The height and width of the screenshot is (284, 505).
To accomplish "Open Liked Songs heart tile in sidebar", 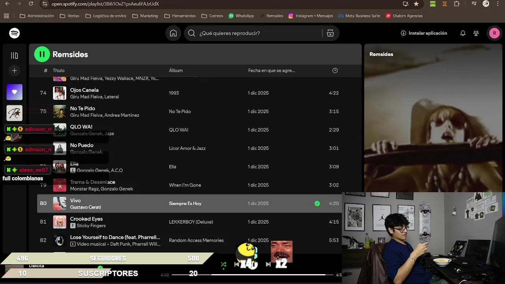I will (15, 92).
